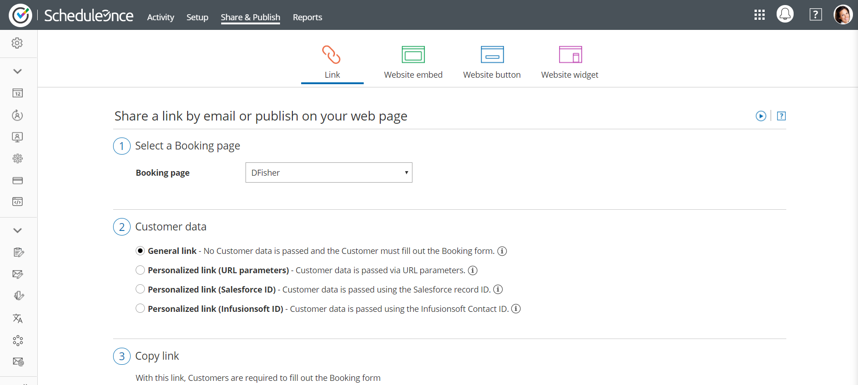
Task: Click the form with pencil sidebar icon
Action: (18, 252)
